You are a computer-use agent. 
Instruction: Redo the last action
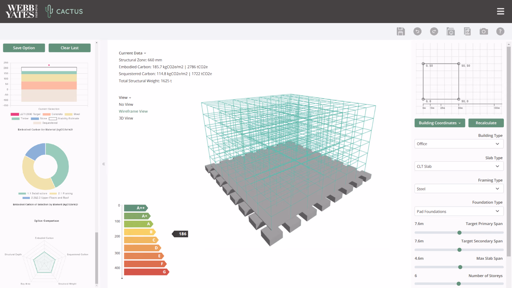coord(434,31)
